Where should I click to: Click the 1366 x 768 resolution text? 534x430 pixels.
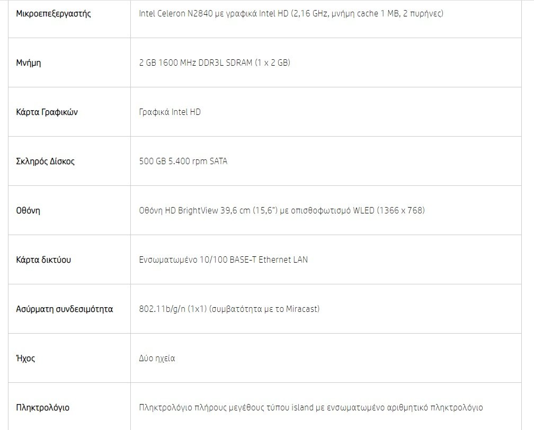400,210
